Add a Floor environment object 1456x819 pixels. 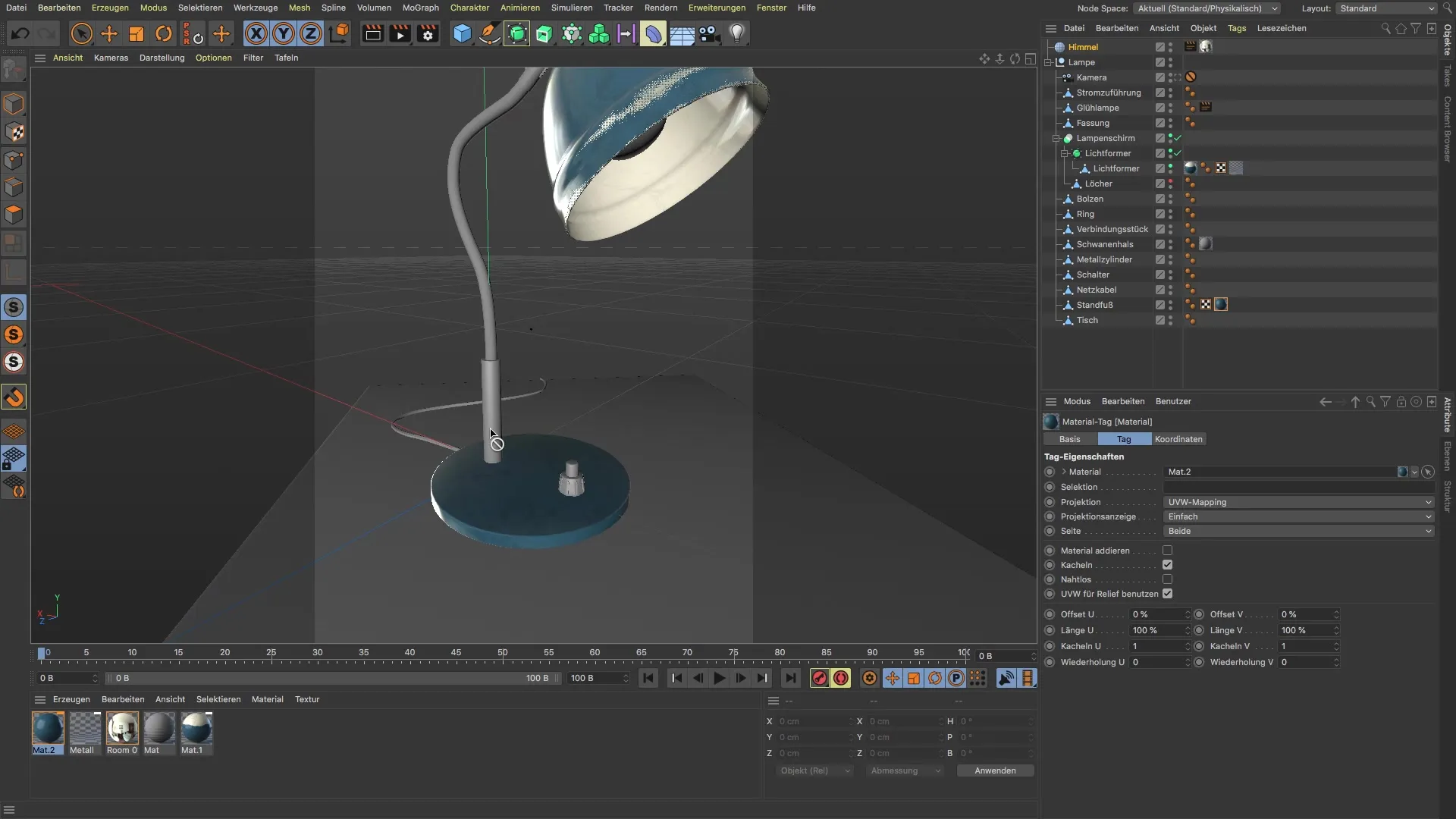[682, 33]
